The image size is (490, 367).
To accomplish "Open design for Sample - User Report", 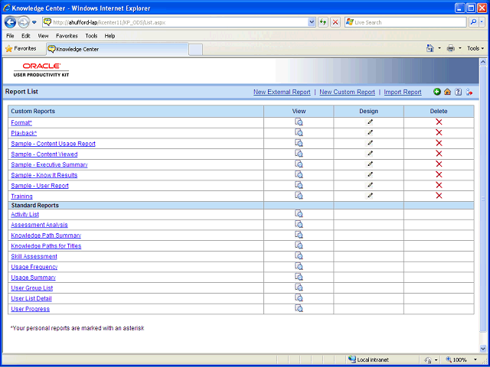I will (370, 185).
